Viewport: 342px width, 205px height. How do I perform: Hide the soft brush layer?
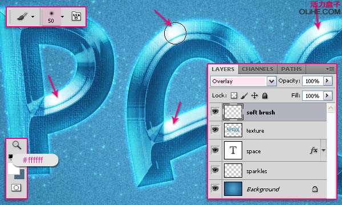[x=215, y=112]
